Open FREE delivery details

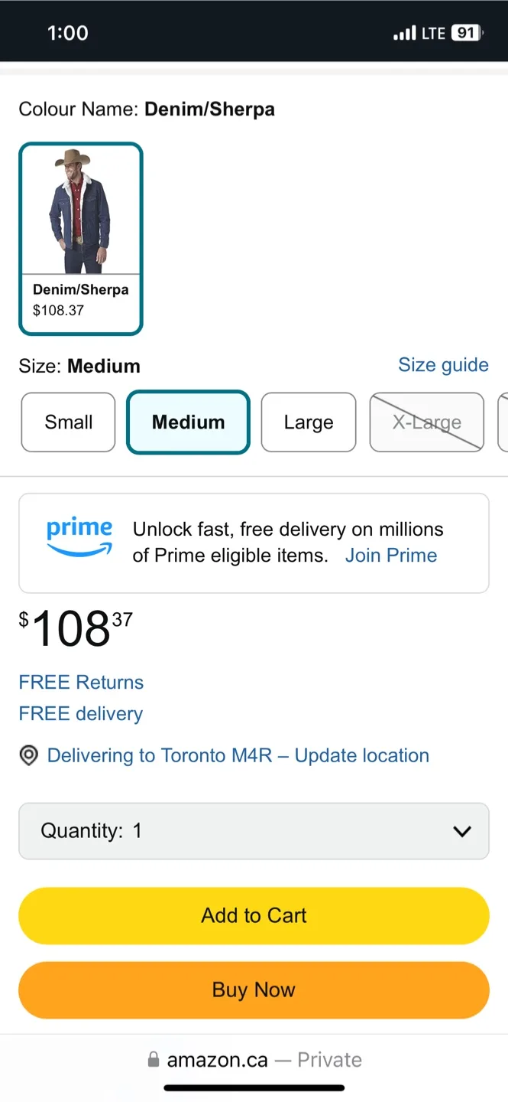pyautogui.click(x=81, y=714)
